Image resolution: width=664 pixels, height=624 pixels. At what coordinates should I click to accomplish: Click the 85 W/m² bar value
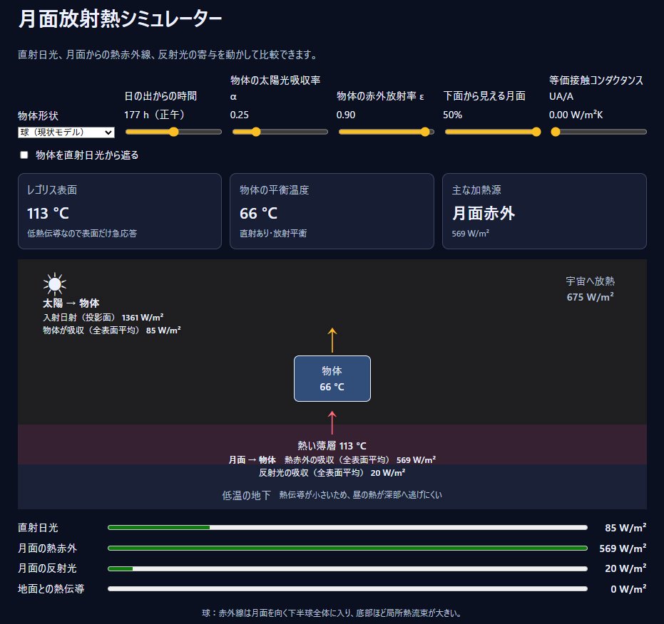tap(625, 528)
